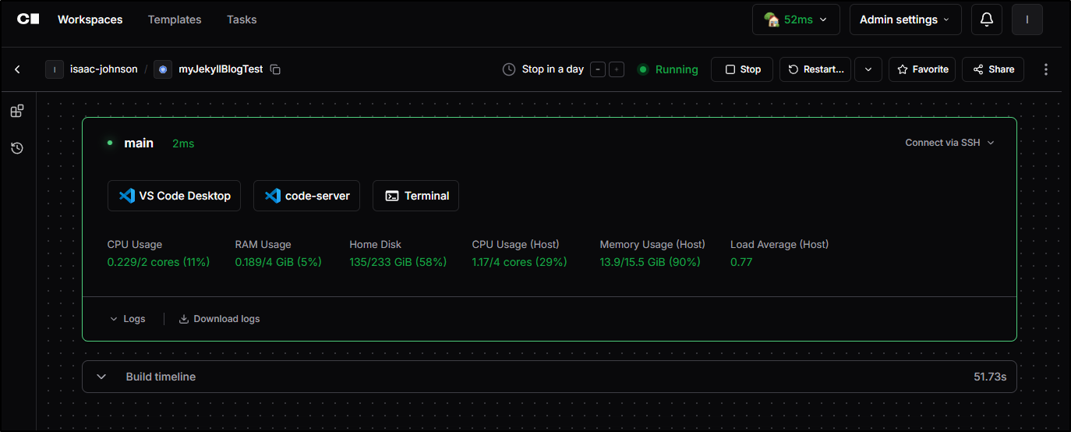Open the Admin settings dropdown

pos(904,19)
